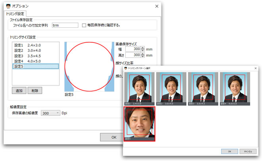Click the 追加 button
The height and width of the screenshot is (161, 262).
[19, 91]
